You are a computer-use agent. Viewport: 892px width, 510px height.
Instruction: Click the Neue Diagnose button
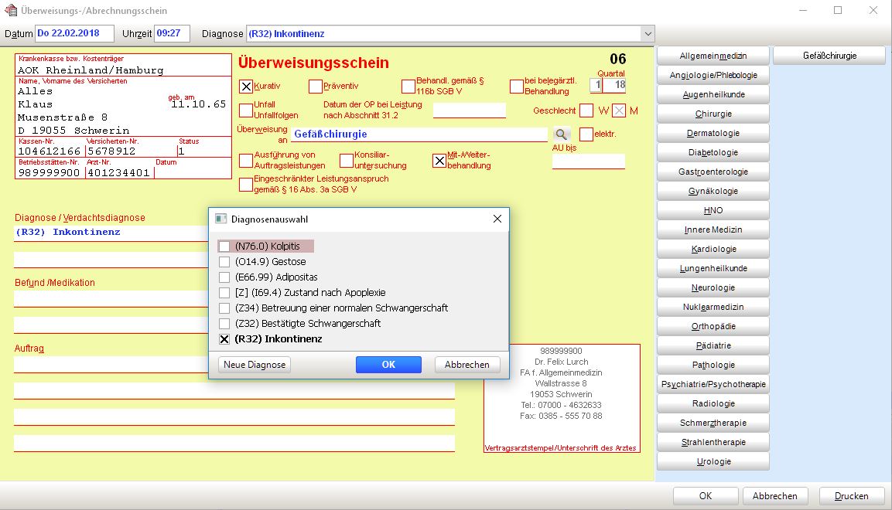[255, 365]
